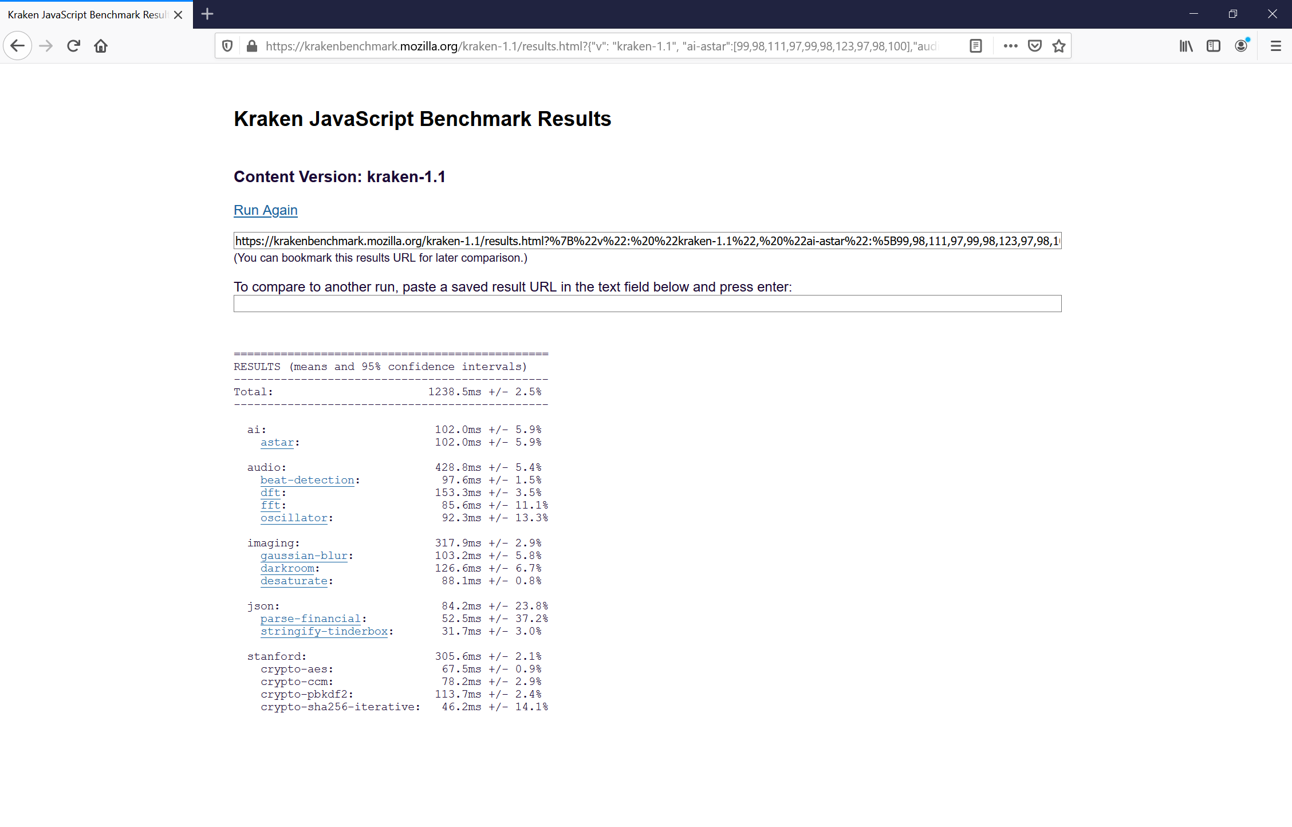This screenshot has width=1292, height=827.
Task: Click the crypto-sha256-iterative row label
Action: pyautogui.click(x=341, y=707)
